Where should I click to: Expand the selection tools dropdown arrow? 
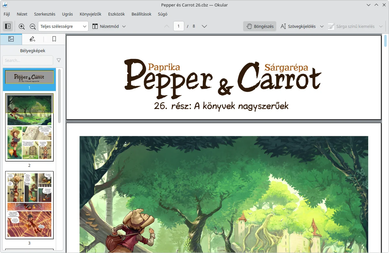tap(322, 26)
